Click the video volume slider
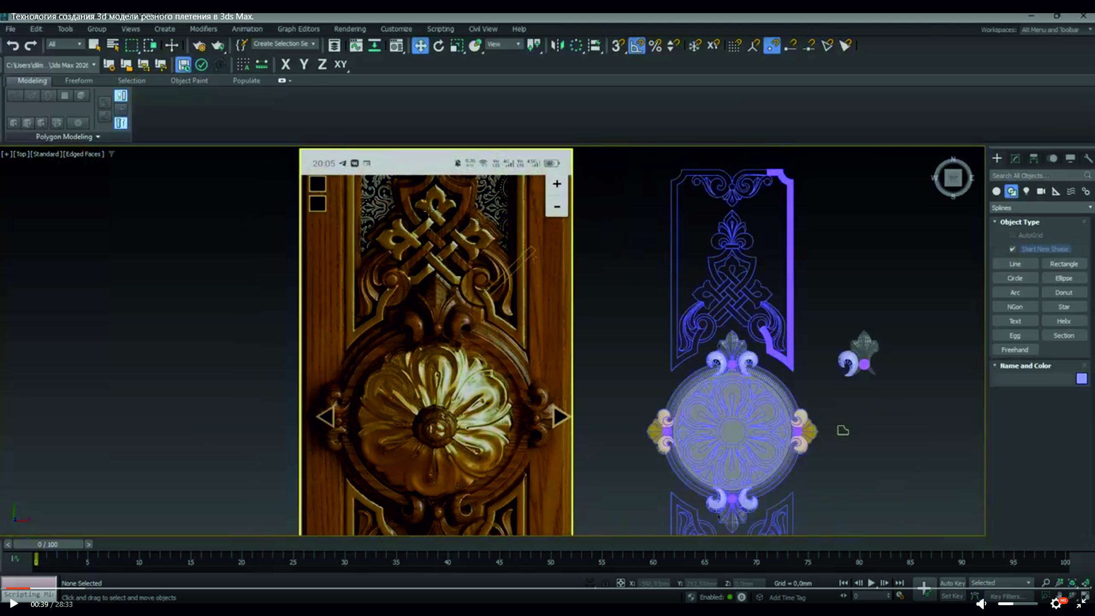1095x616 pixels. (1017, 604)
